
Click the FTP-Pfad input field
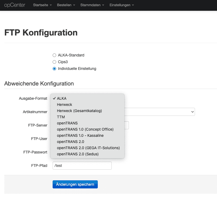[x=82, y=166]
